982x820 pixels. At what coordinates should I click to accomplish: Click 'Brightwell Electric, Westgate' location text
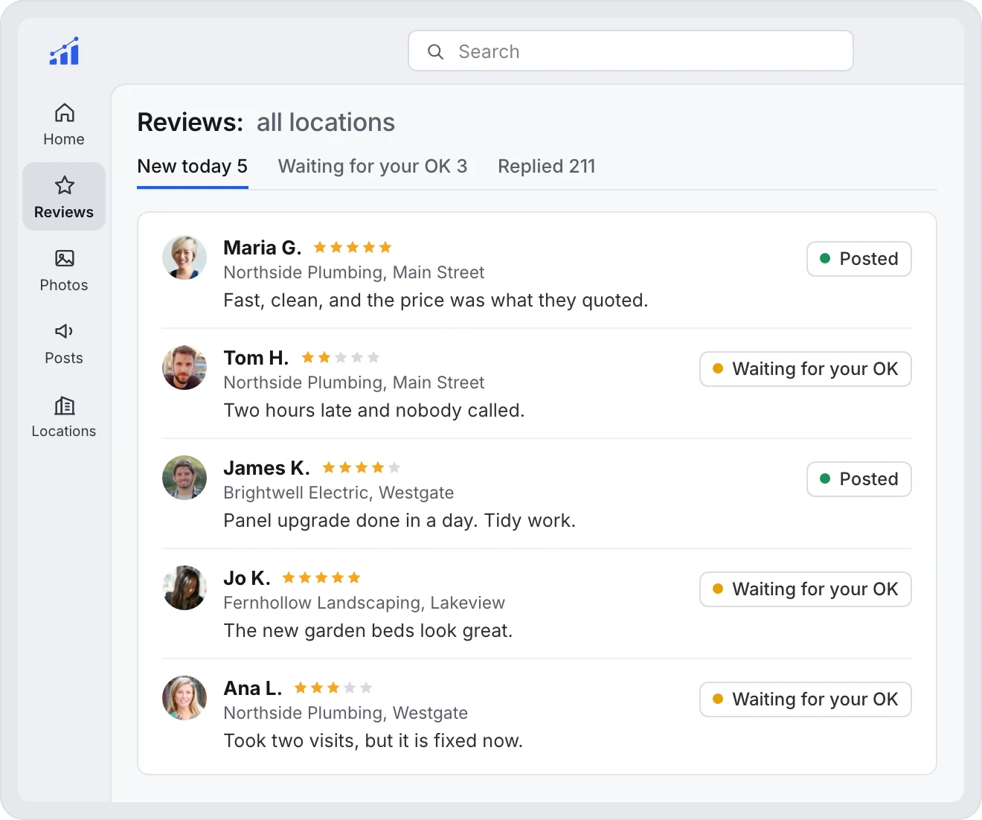338,493
